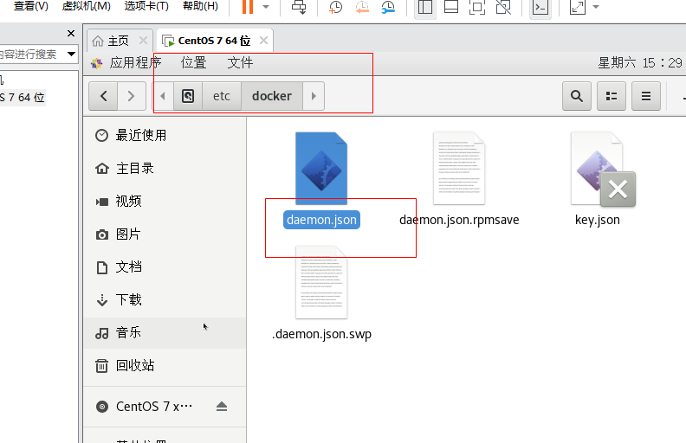Close the 主页 tab
The image size is (686, 443).
(143, 41)
